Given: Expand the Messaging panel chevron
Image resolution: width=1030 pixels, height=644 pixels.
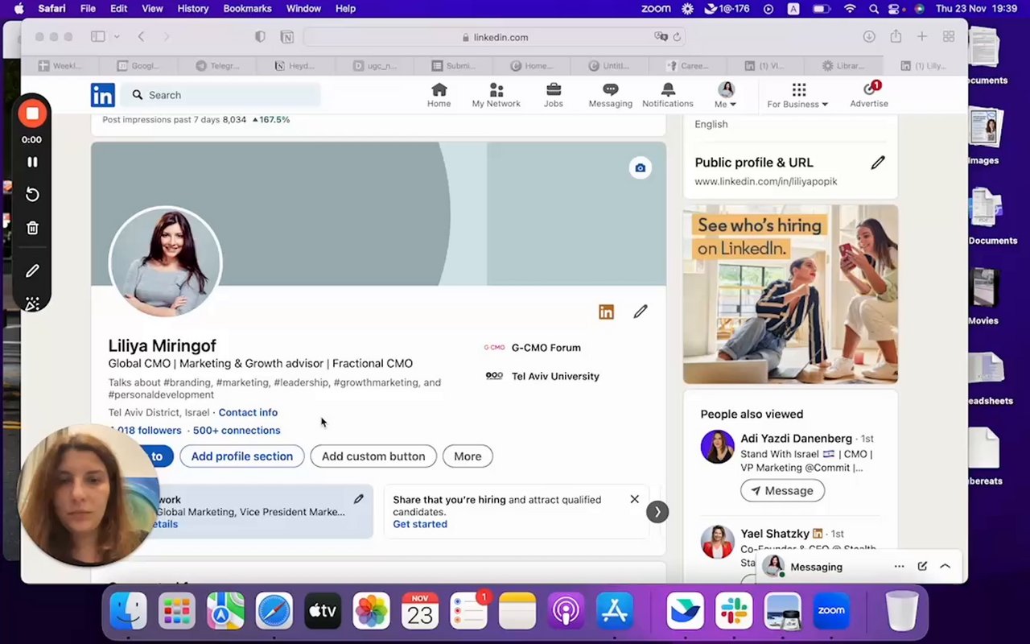Looking at the screenshot, I should pos(946,567).
